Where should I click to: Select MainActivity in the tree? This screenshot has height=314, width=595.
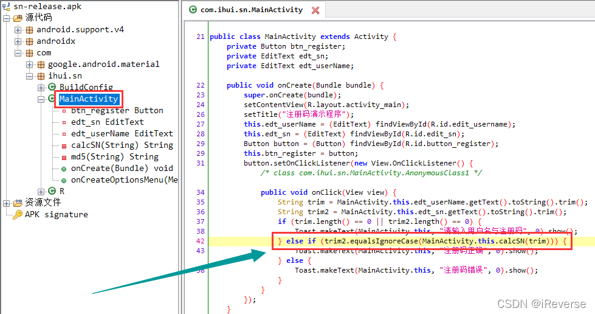point(89,99)
